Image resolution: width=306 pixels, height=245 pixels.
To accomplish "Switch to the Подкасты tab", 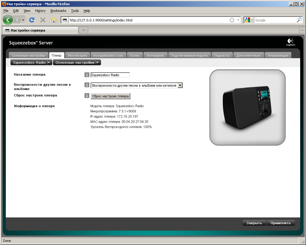I will [222, 55].
